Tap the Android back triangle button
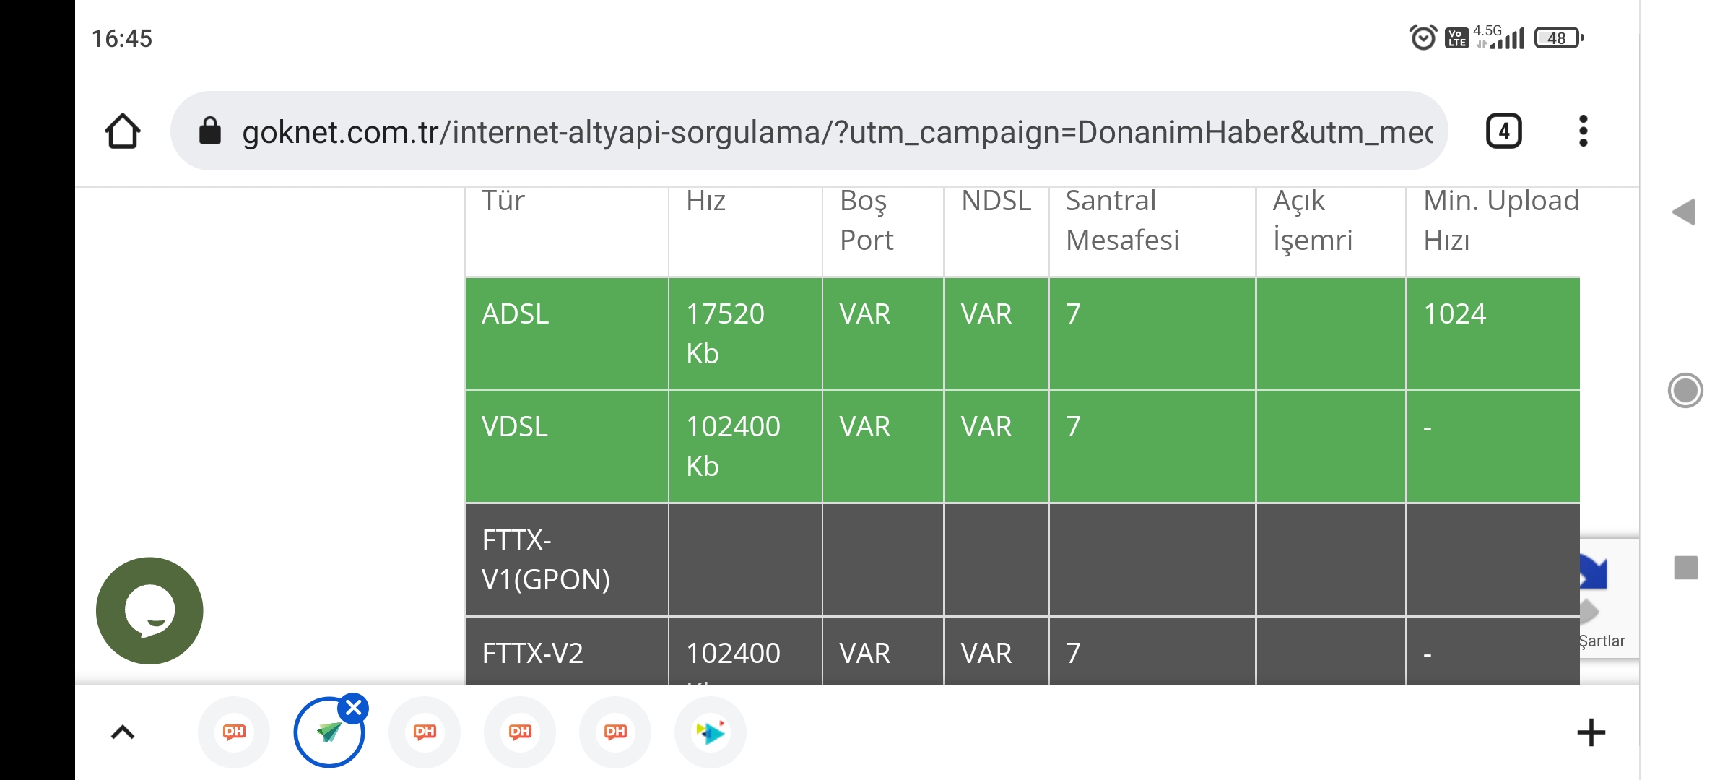Viewport: 1733px width, 780px height. [x=1684, y=212]
